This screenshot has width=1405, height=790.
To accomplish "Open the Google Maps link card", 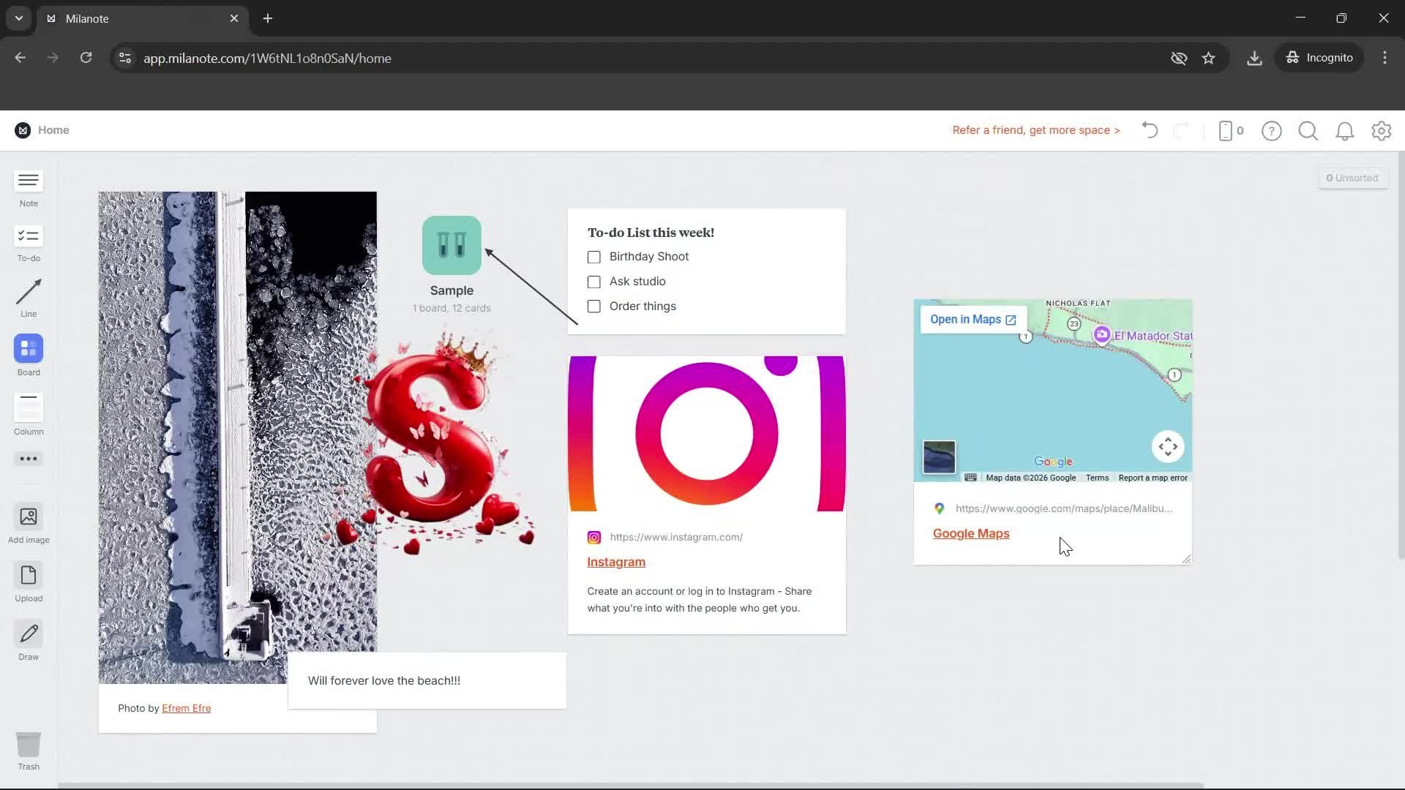I will (970, 533).
